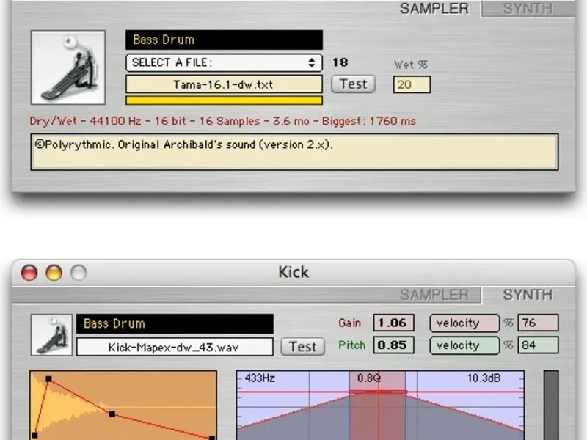587x440 pixels.
Task: Click the Bass Drum name field in sampler window
Action: pos(224,40)
